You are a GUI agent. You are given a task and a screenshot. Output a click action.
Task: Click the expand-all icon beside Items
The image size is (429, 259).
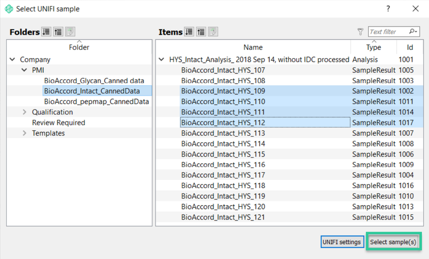(x=189, y=32)
